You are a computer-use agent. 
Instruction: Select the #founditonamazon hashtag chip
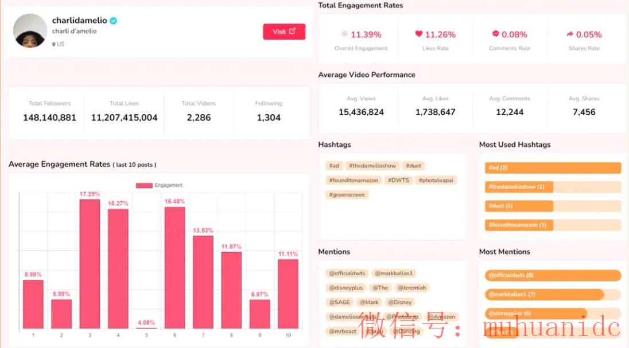point(354,180)
